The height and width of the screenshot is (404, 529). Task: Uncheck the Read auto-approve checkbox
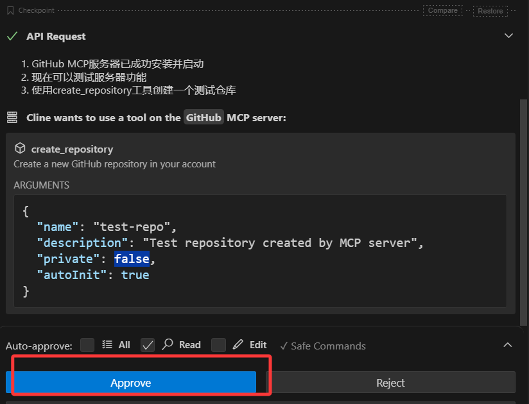tap(148, 345)
